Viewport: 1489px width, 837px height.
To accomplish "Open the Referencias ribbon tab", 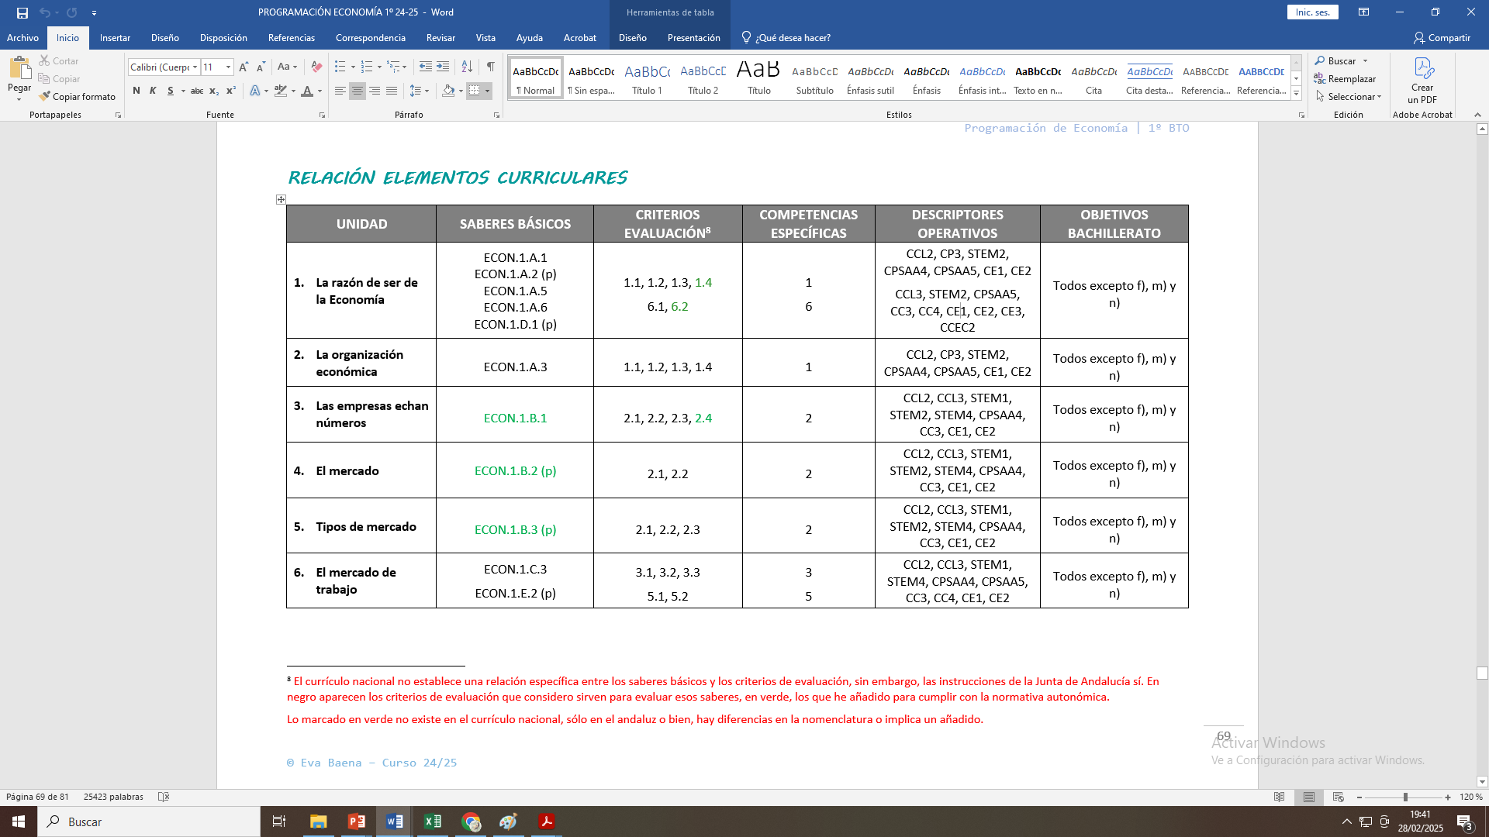I will pyautogui.click(x=291, y=38).
